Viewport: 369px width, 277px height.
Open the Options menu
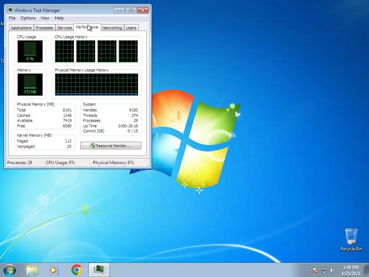(28, 18)
